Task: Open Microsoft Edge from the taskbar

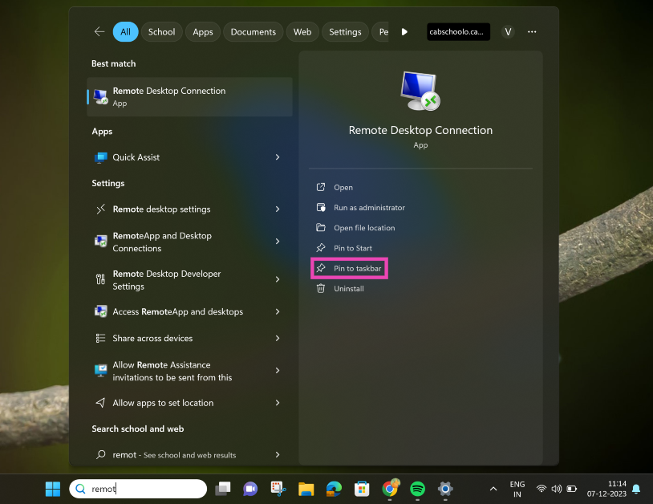Action: tap(334, 489)
